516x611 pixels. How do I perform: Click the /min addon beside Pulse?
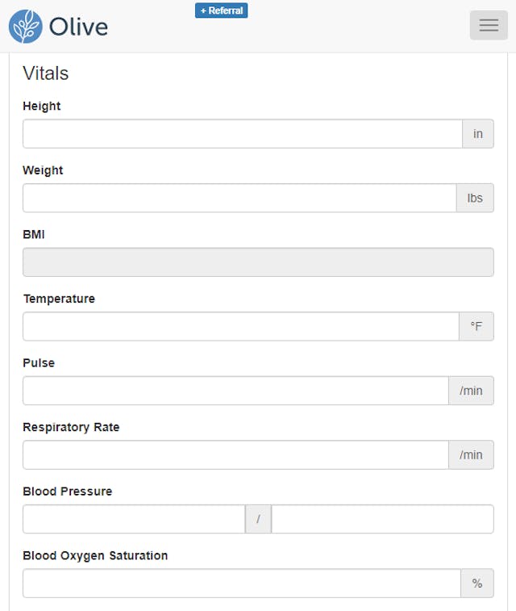point(471,391)
